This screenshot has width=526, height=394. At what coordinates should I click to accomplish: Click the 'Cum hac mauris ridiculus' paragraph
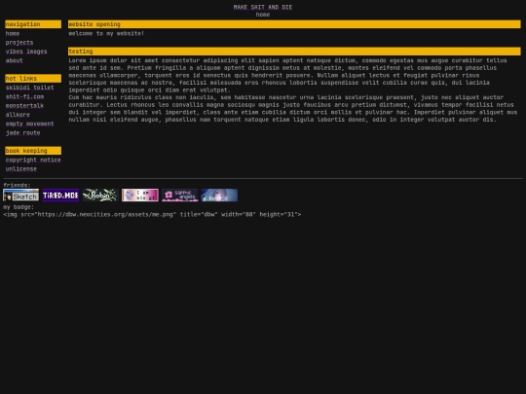[x=293, y=109]
